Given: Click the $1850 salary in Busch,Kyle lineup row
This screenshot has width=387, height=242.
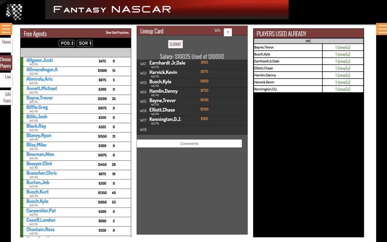Looking at the screenshot, I should [204, 81].
